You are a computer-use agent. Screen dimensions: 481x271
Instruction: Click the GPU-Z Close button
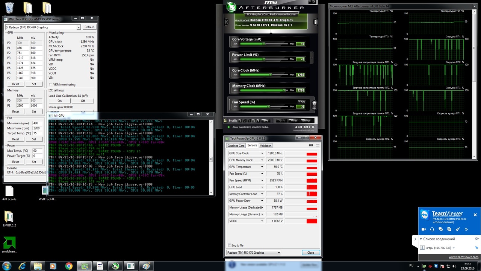[310, 253]
